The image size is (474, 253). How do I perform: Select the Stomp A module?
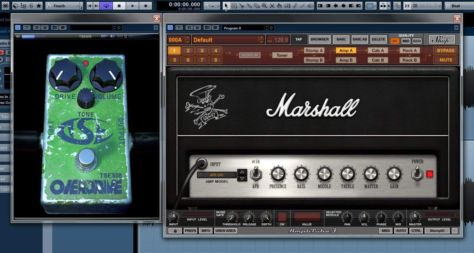314,51
